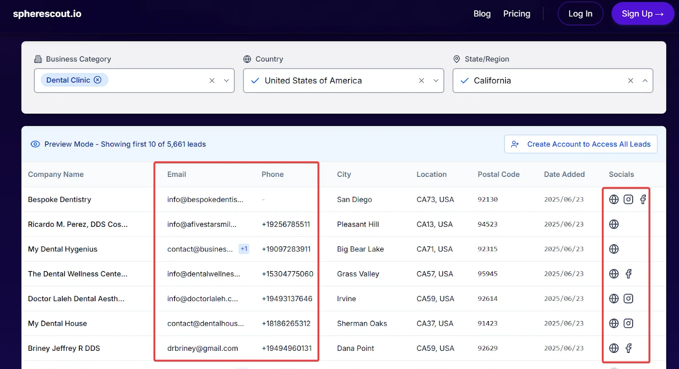Clear the California state selection
The height and width of the screenshot is (369, 679).
(631, 81)
